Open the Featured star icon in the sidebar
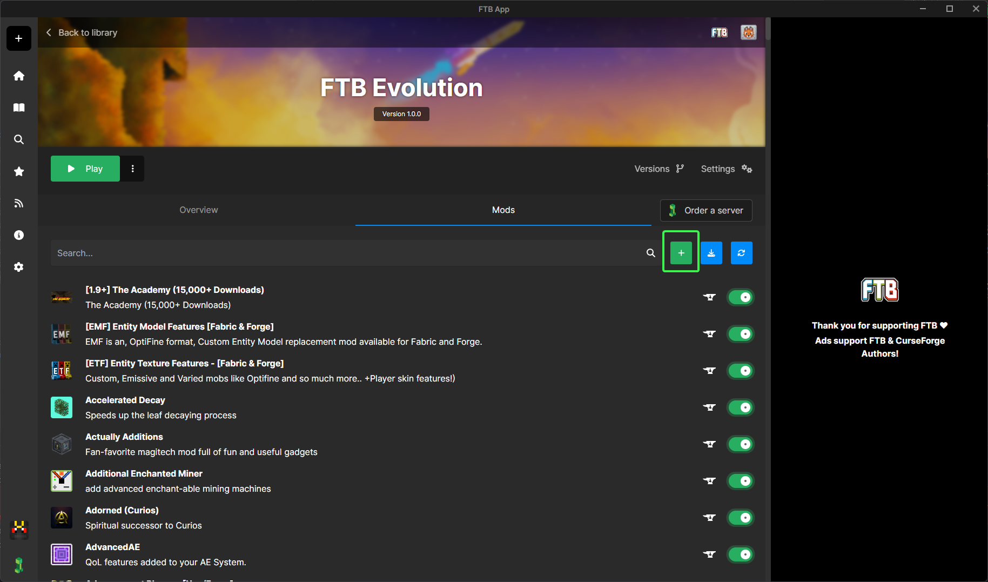Image resolution: width=988 pixels, height=582 pixels. pyautogui.click(x=19, y=171)
